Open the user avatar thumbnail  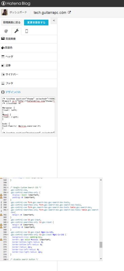click(x=4, y=12)
